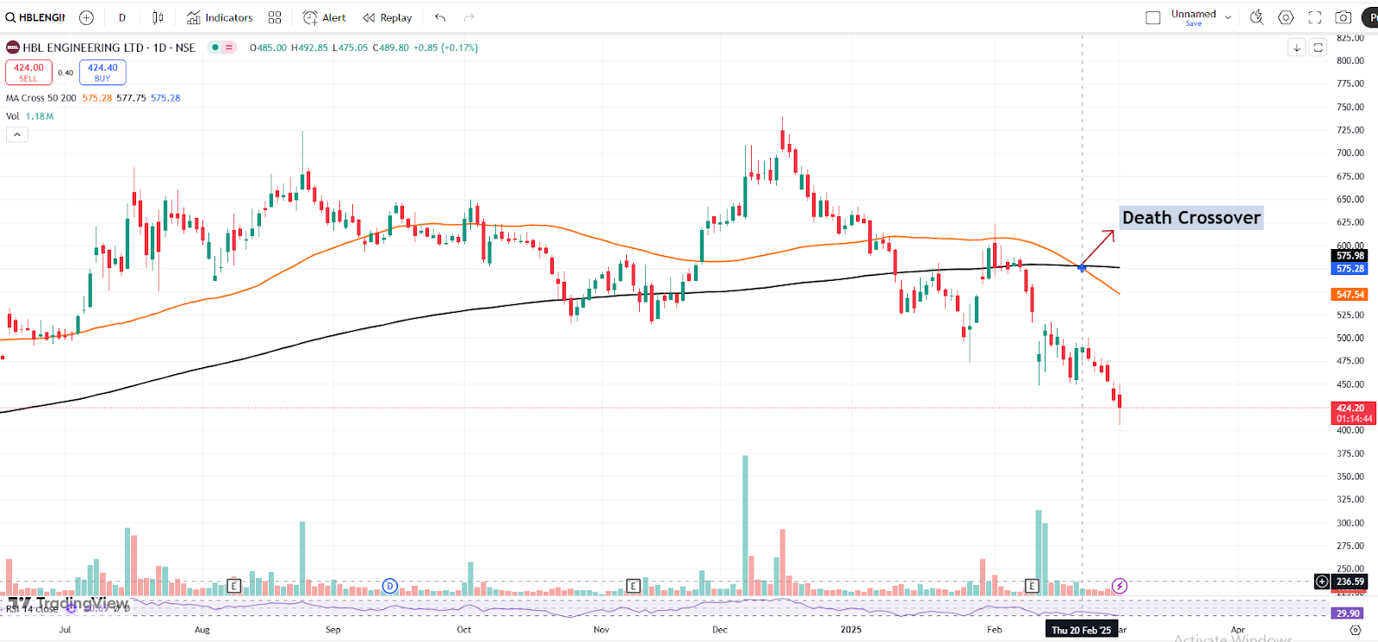Screen dimensions: 1378x642
Task: Click the orange 547.54 price label
Action: point(1350,295)
